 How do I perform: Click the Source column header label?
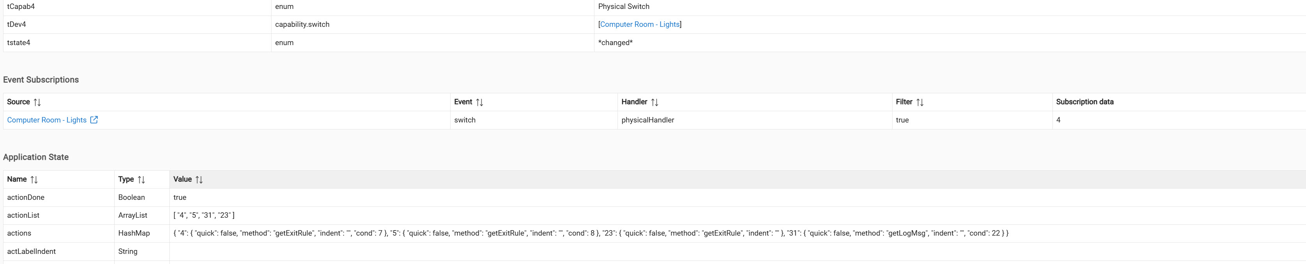[x=18, y=101]
